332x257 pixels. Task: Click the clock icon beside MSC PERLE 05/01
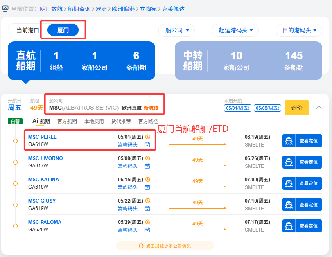148,137
